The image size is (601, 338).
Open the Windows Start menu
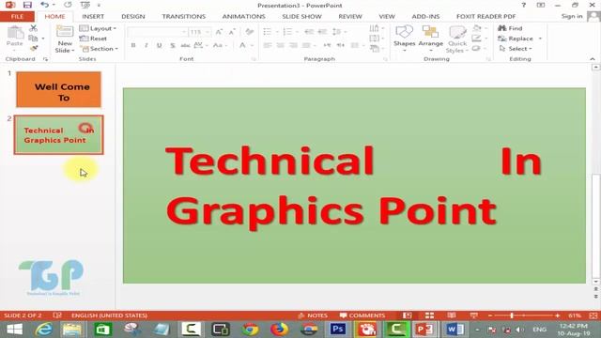click(15, 330)
